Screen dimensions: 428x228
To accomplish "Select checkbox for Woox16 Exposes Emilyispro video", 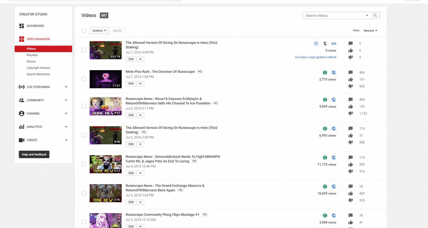I will [x=83, y=106].
